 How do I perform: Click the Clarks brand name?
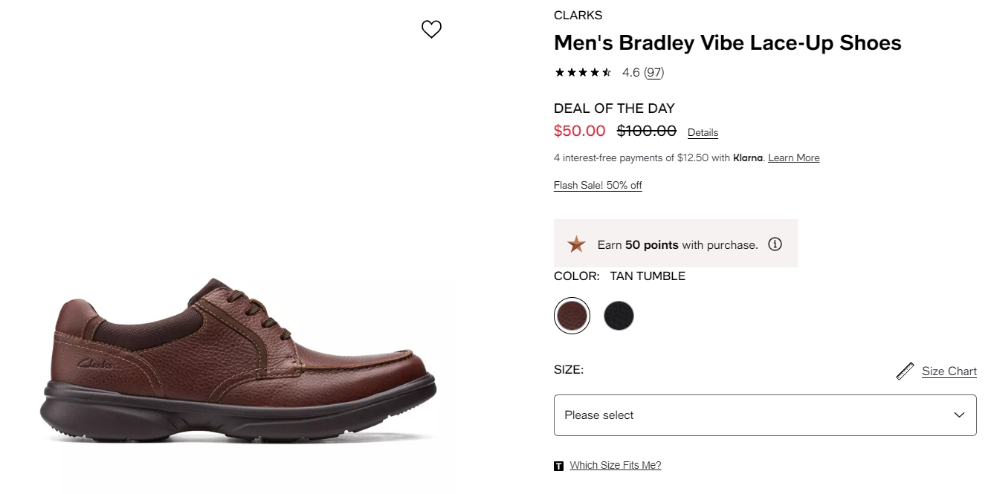[x=578, y=15]
